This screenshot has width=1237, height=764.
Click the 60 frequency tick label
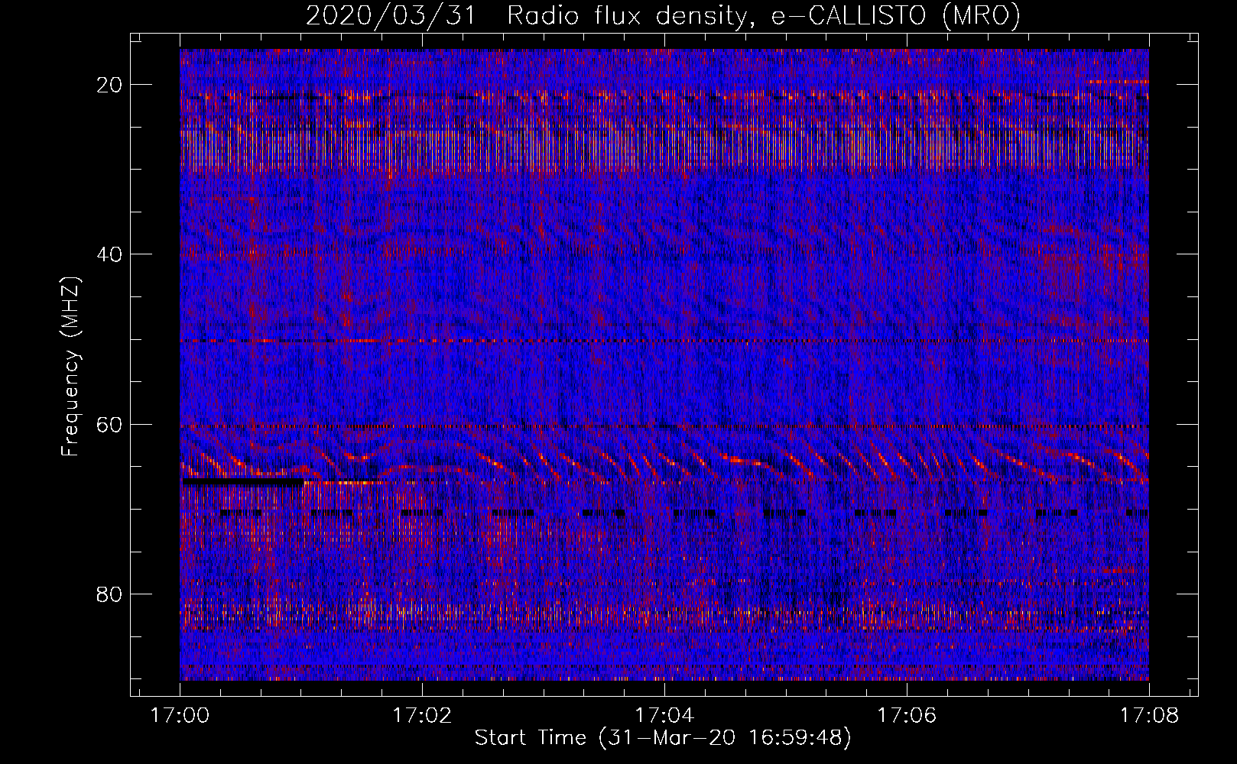click(x=110, y=424)
